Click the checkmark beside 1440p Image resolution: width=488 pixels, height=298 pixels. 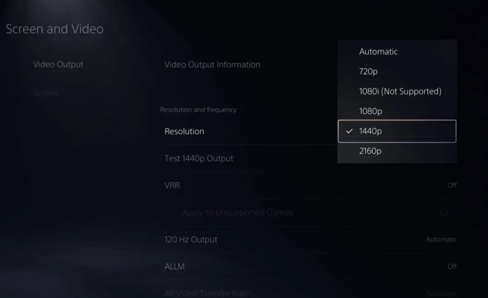click(x=349, y=131)
